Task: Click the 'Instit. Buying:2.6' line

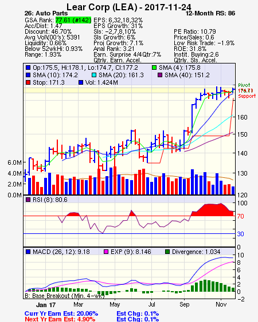Action: (x=196, y=55)
